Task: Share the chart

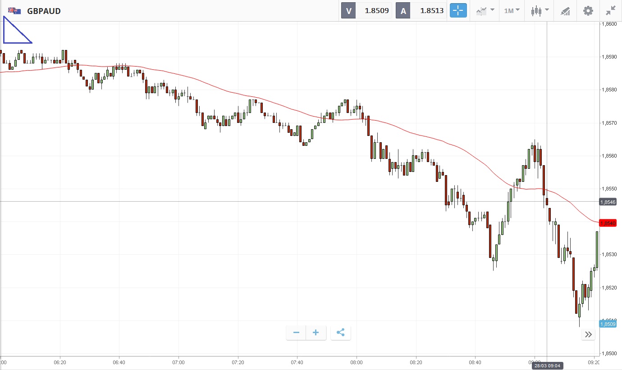Action: click(x=341, y=333)
